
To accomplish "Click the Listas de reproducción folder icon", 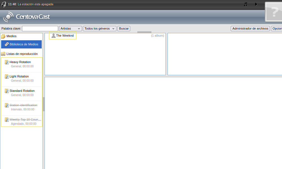I will [3, 54].
